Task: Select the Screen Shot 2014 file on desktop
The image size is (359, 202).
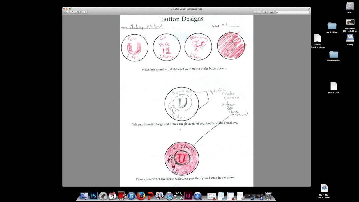Action: pyautogui.click(x=350, y=26)
